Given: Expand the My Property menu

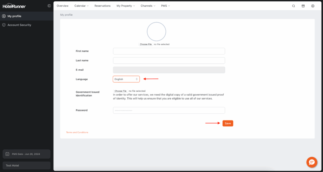Looking at the screenshot, I should click(x=126, y=6).
